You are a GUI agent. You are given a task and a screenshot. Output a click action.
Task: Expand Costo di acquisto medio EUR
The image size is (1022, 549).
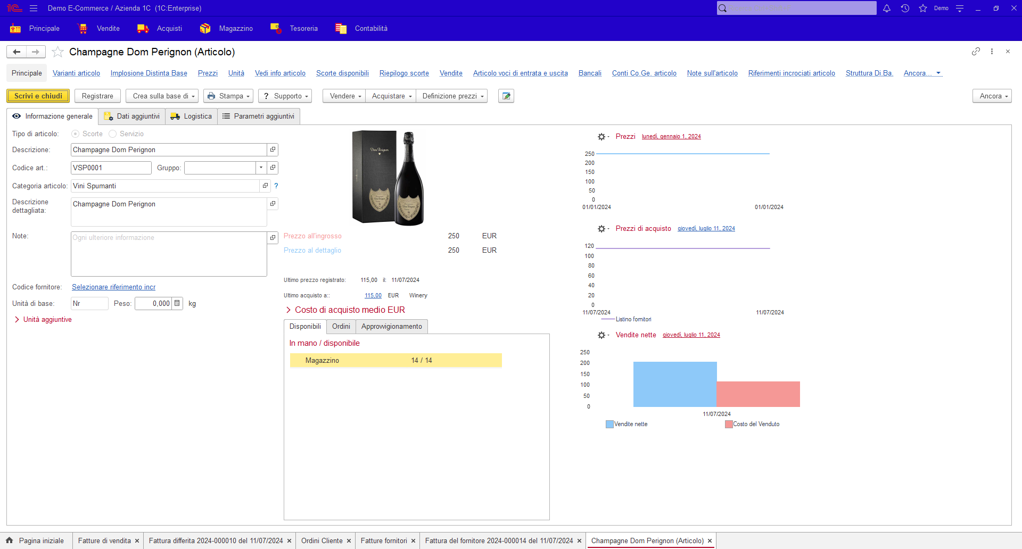coord(345,310)
